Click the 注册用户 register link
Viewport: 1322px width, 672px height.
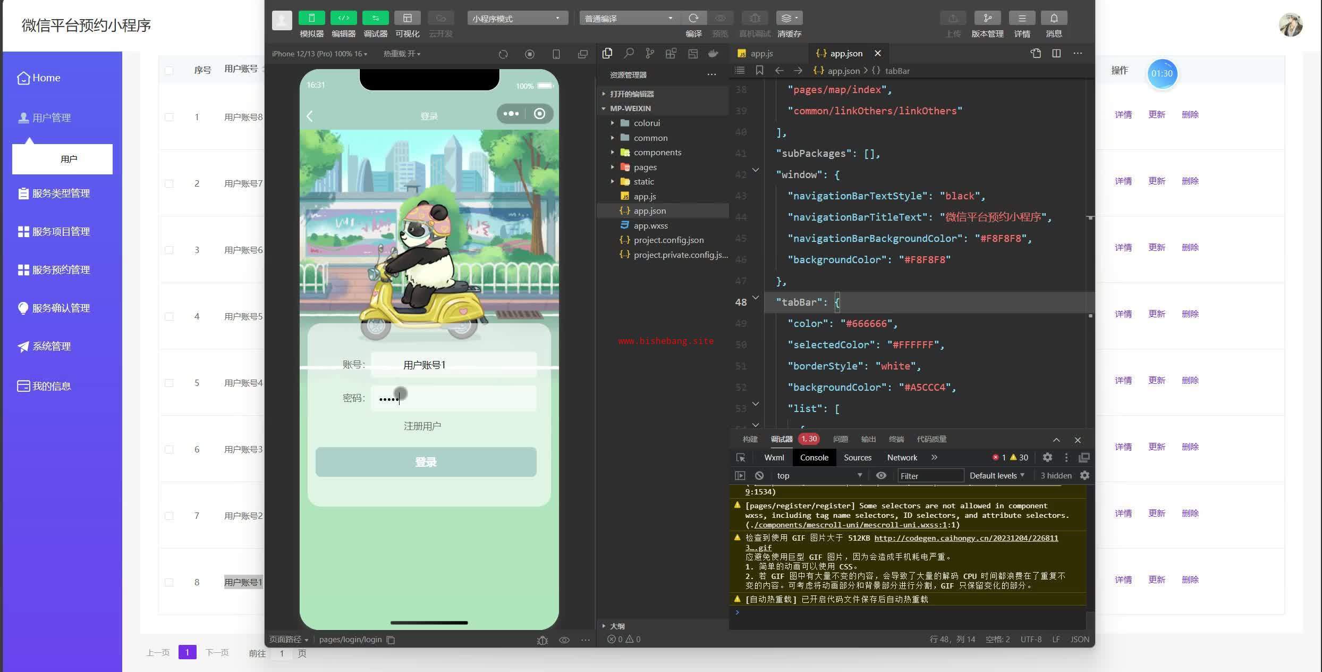[x=422, y=426]
